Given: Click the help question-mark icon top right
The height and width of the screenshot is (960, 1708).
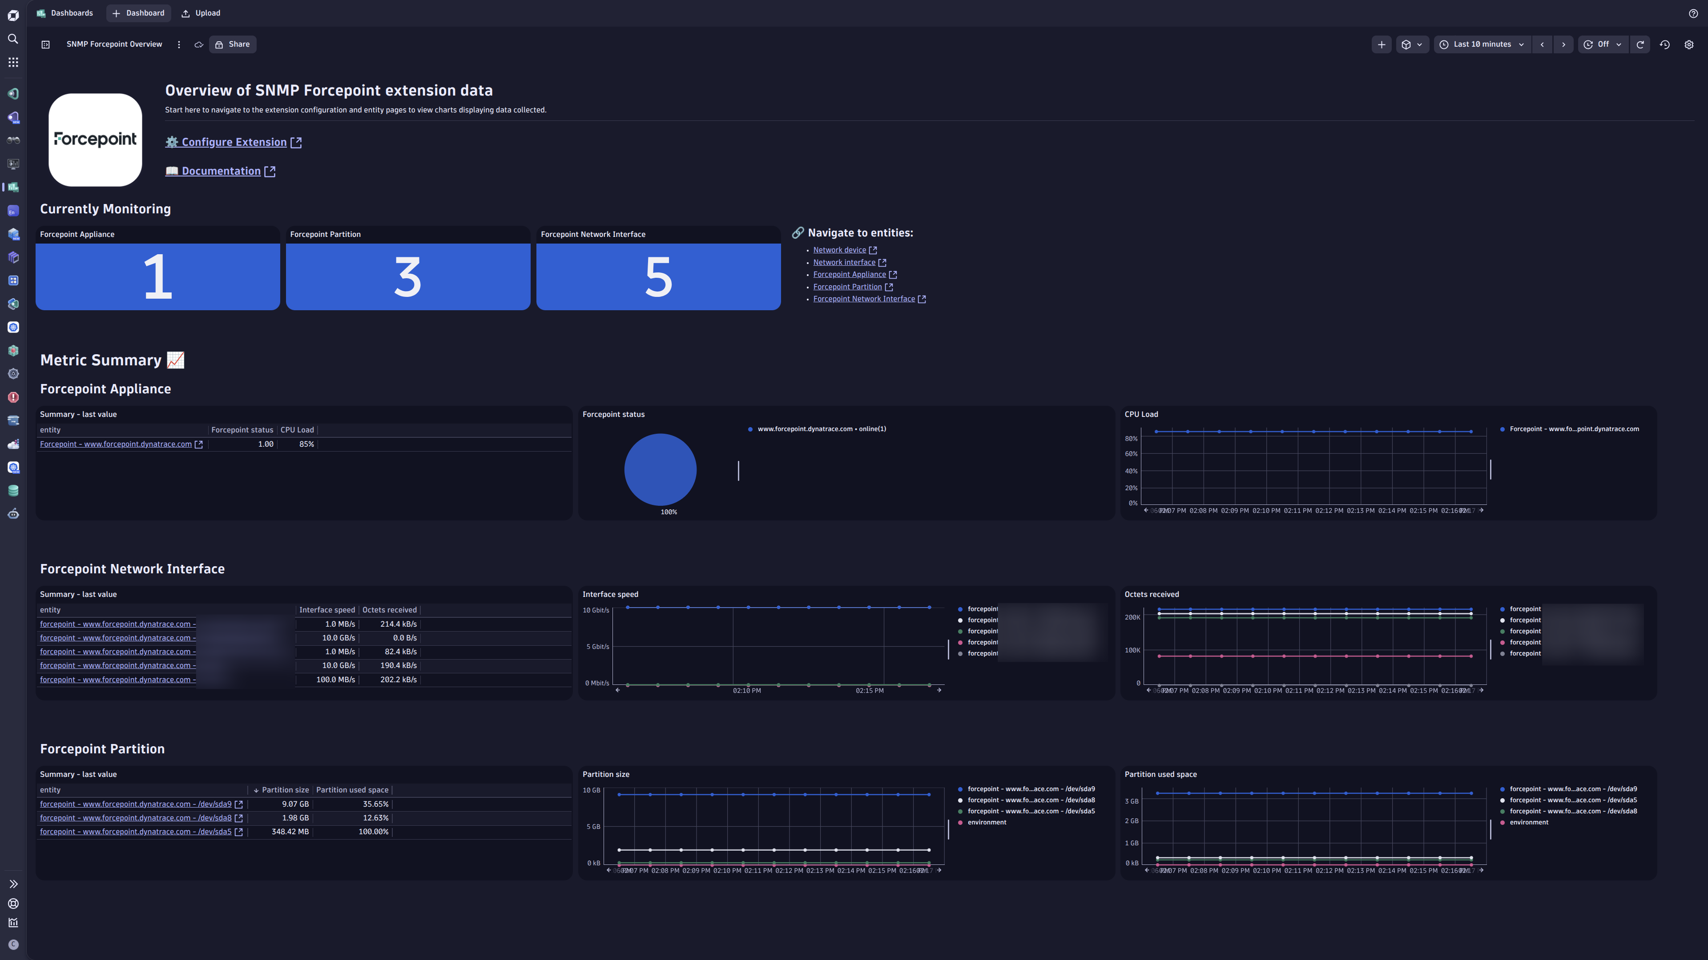Looking at the screenshot, I should coord(1693,13).
